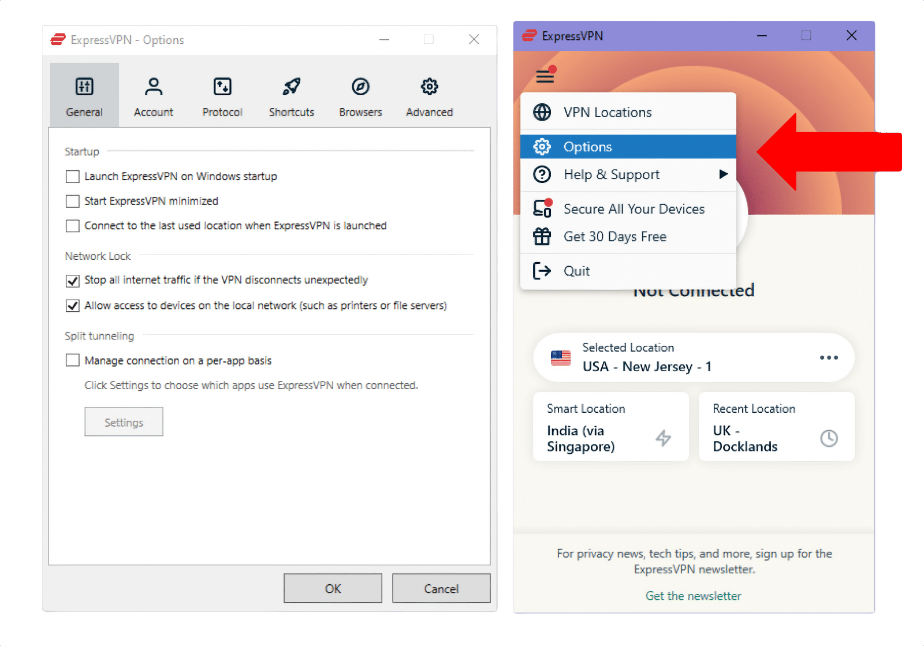
Task: Enable Launch ExpressVPN on Windows startup
Action: [x=72, y=177]
